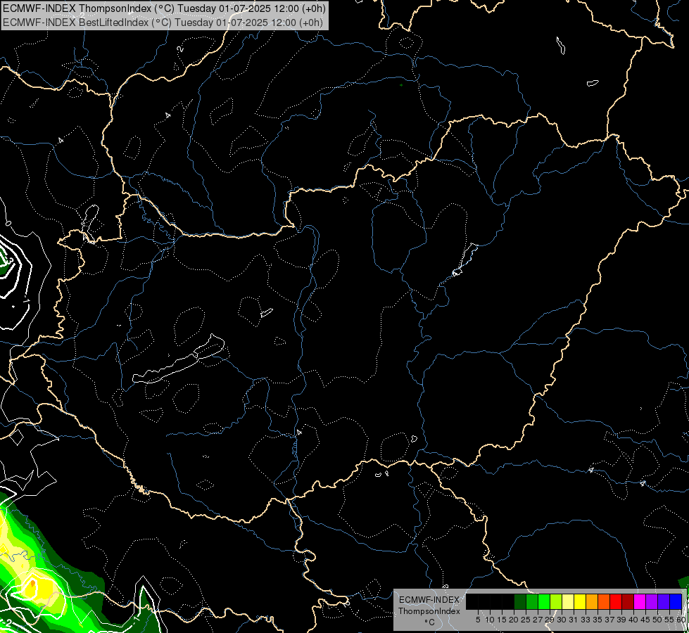Click the medium green 25-27 legend swatch

click(x=532, y=601)
